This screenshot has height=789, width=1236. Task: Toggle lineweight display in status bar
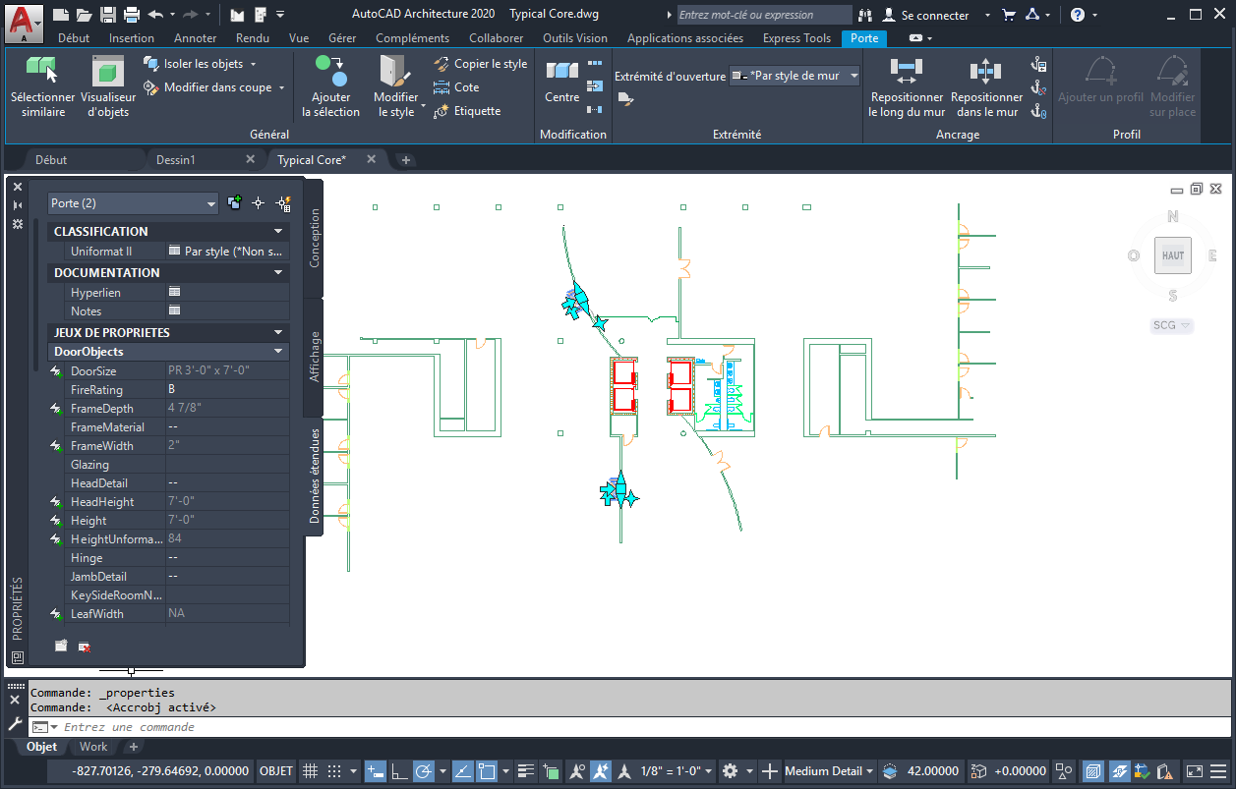pyautogui.click(x=526, y=771)
